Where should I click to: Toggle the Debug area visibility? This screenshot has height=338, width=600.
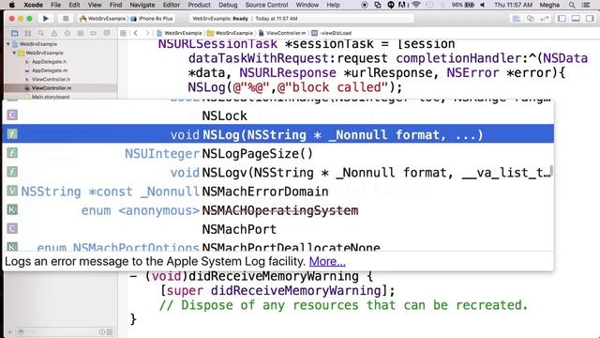[576, 19]
